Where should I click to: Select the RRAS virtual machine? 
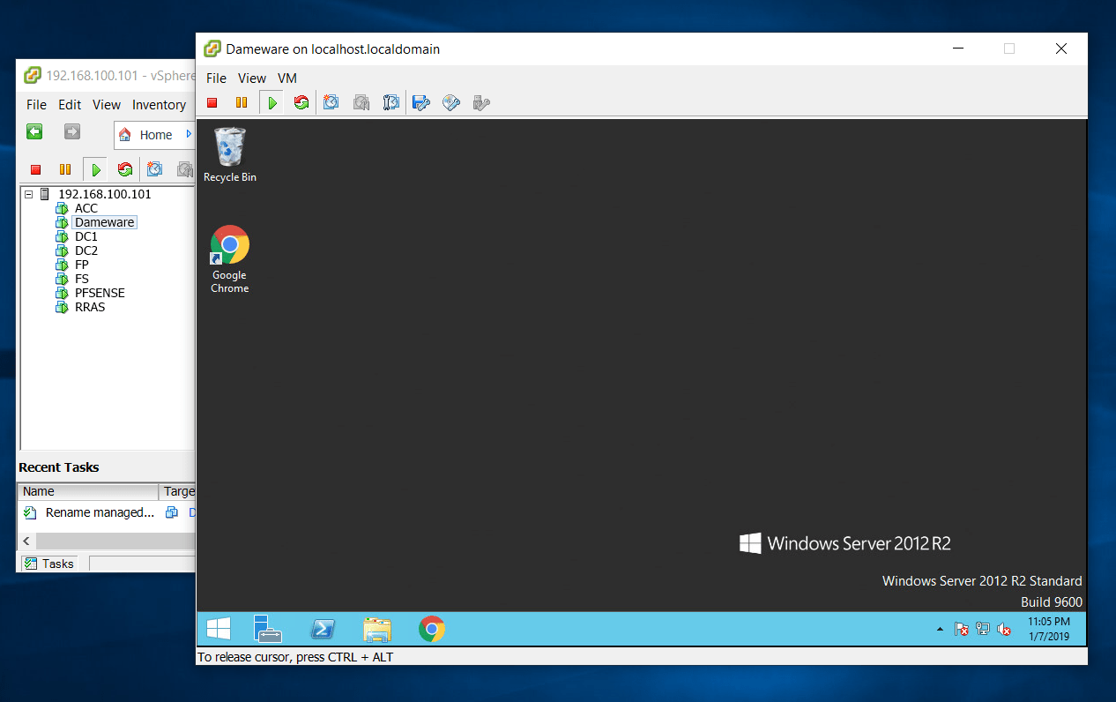[x=90, y=307]
